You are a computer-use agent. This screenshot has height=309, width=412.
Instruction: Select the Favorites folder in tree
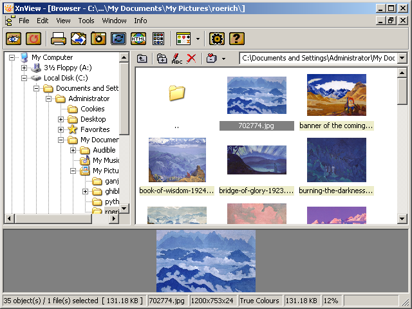click(x=95, y=129)
